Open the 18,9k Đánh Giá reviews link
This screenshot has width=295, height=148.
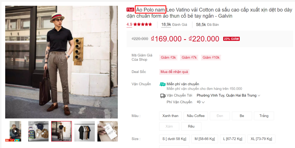174,25
